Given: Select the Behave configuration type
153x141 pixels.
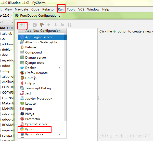Looking at the screenshot, I should 41,47.
